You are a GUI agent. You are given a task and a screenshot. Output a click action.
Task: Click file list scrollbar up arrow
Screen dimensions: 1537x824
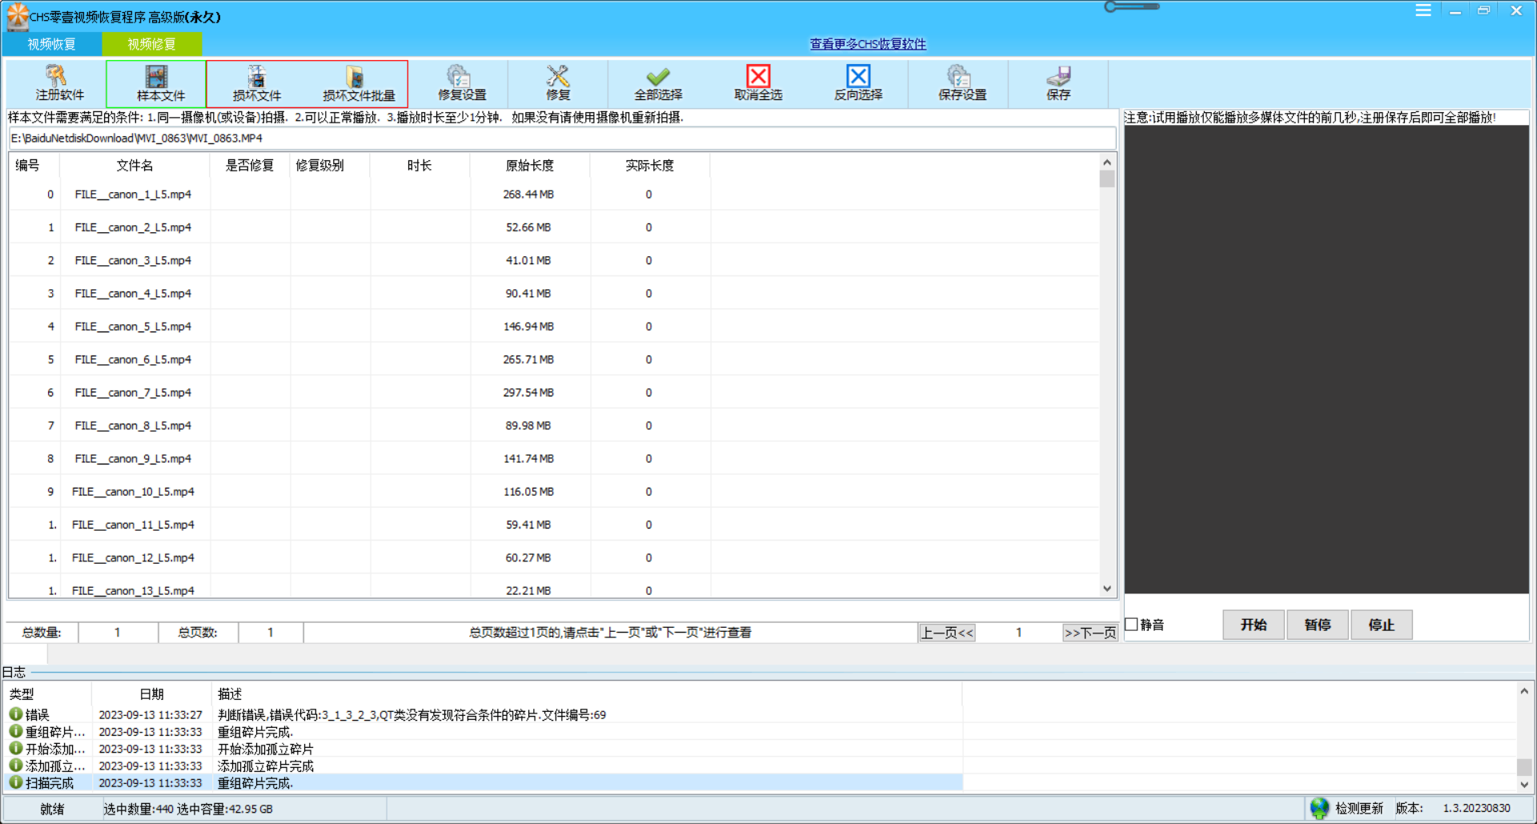click(x=1107, y=163)
